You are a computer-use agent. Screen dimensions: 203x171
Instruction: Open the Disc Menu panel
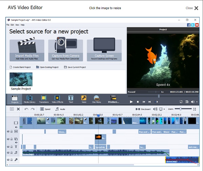click(x=96, y=99)
